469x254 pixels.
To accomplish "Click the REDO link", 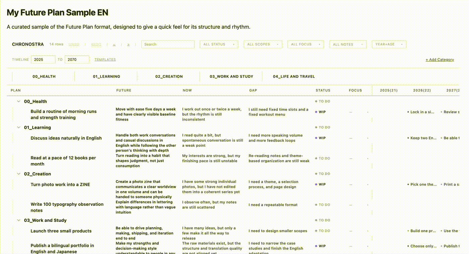I will (96, 44).
